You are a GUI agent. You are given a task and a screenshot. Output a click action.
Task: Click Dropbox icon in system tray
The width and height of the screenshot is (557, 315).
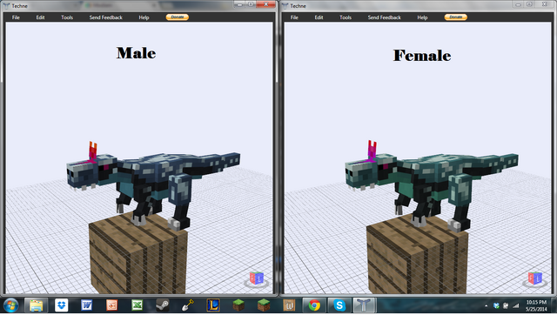pyautogui.click(x=496, y=305)
